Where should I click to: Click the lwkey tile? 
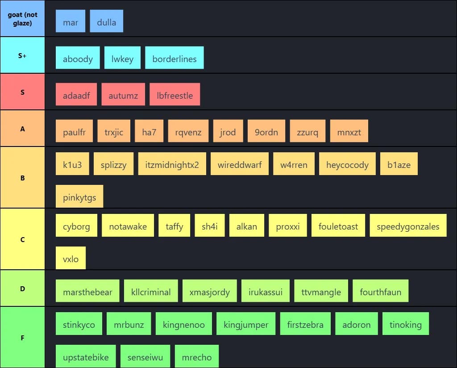click(122, 58)
